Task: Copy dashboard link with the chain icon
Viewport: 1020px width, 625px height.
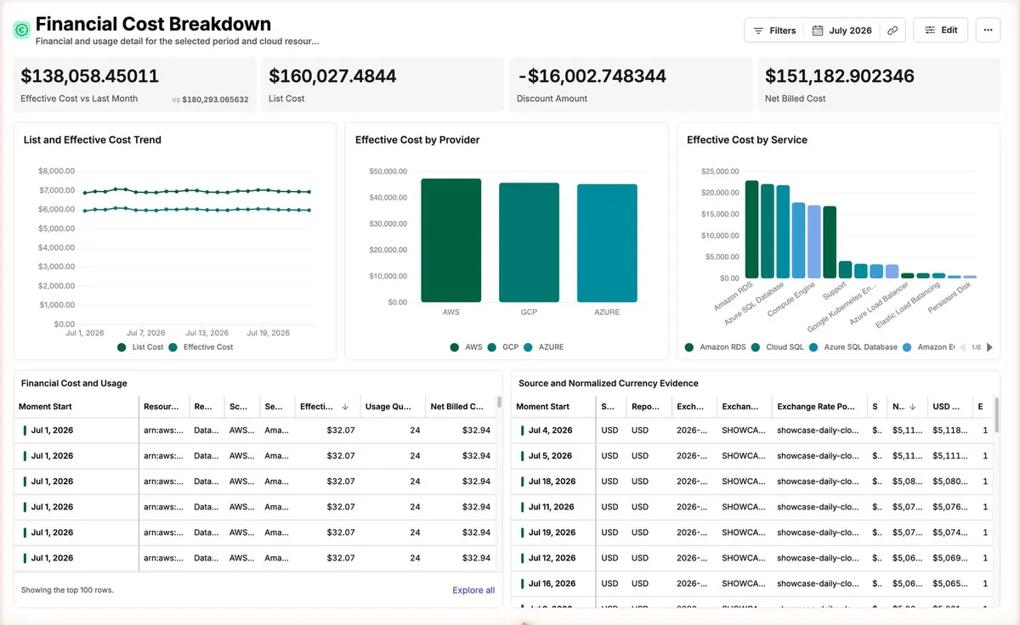Action: pyautogui.click(x=892, y=31)
